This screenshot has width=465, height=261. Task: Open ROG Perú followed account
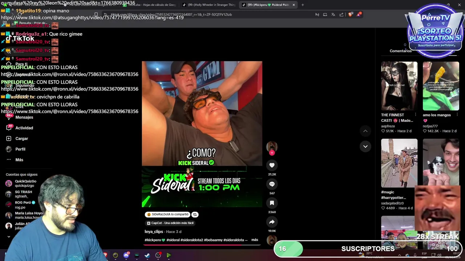coord(20,205)
